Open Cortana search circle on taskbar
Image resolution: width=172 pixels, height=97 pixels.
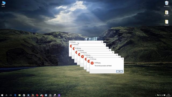click(x=6, y=95)
